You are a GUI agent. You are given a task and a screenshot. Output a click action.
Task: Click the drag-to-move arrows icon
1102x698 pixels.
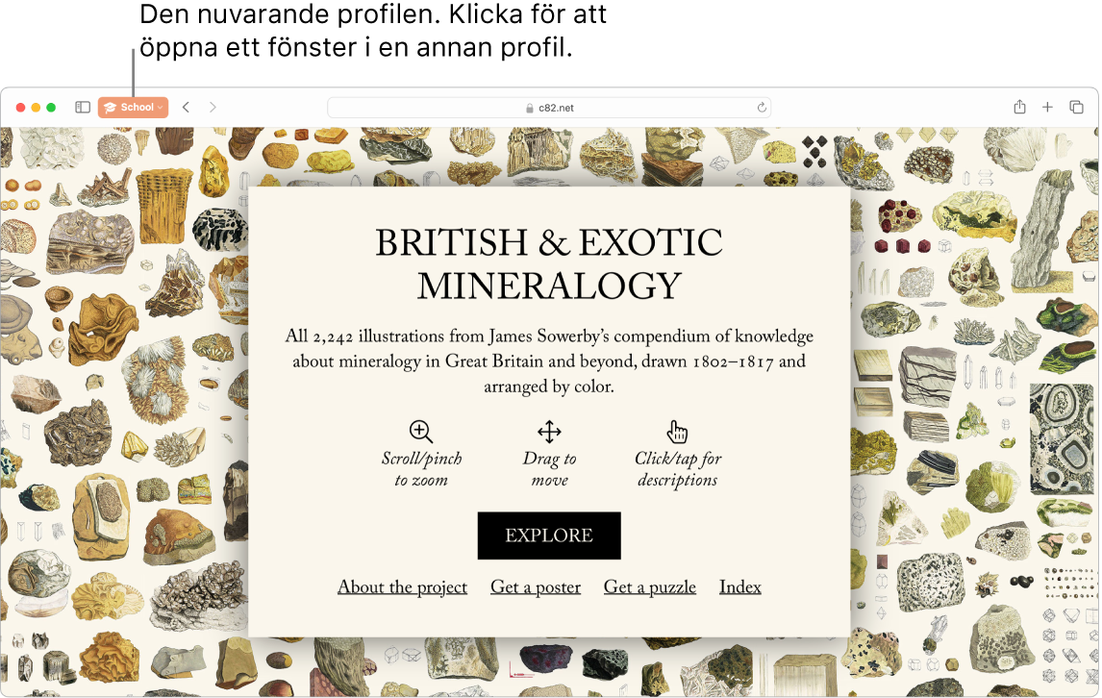[x=549, y=432]
